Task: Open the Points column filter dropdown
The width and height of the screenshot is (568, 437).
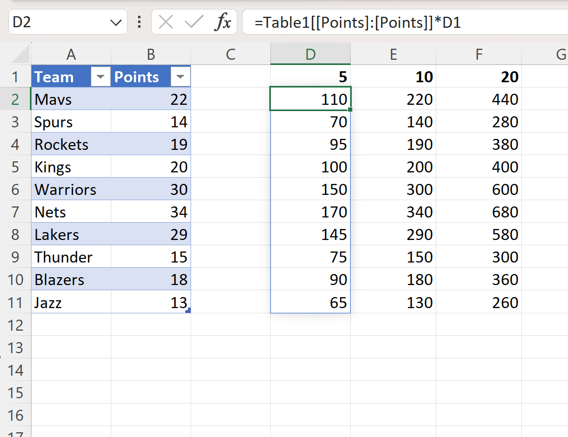Action: coord(180,77)
